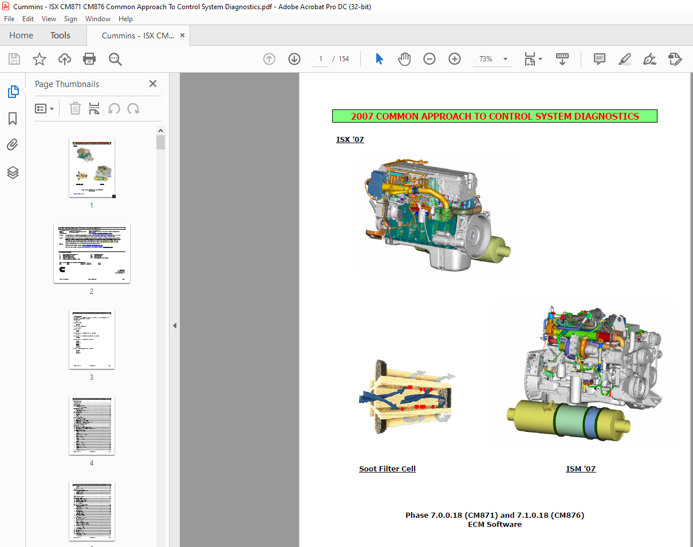Screen dimensions: 693x547
Task: Open the find text magnifier tool
Action: (115, 59)
